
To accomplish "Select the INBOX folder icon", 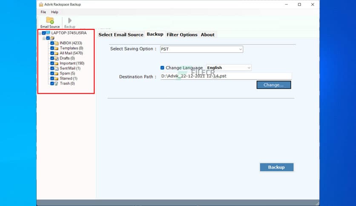I will point(56,43).
